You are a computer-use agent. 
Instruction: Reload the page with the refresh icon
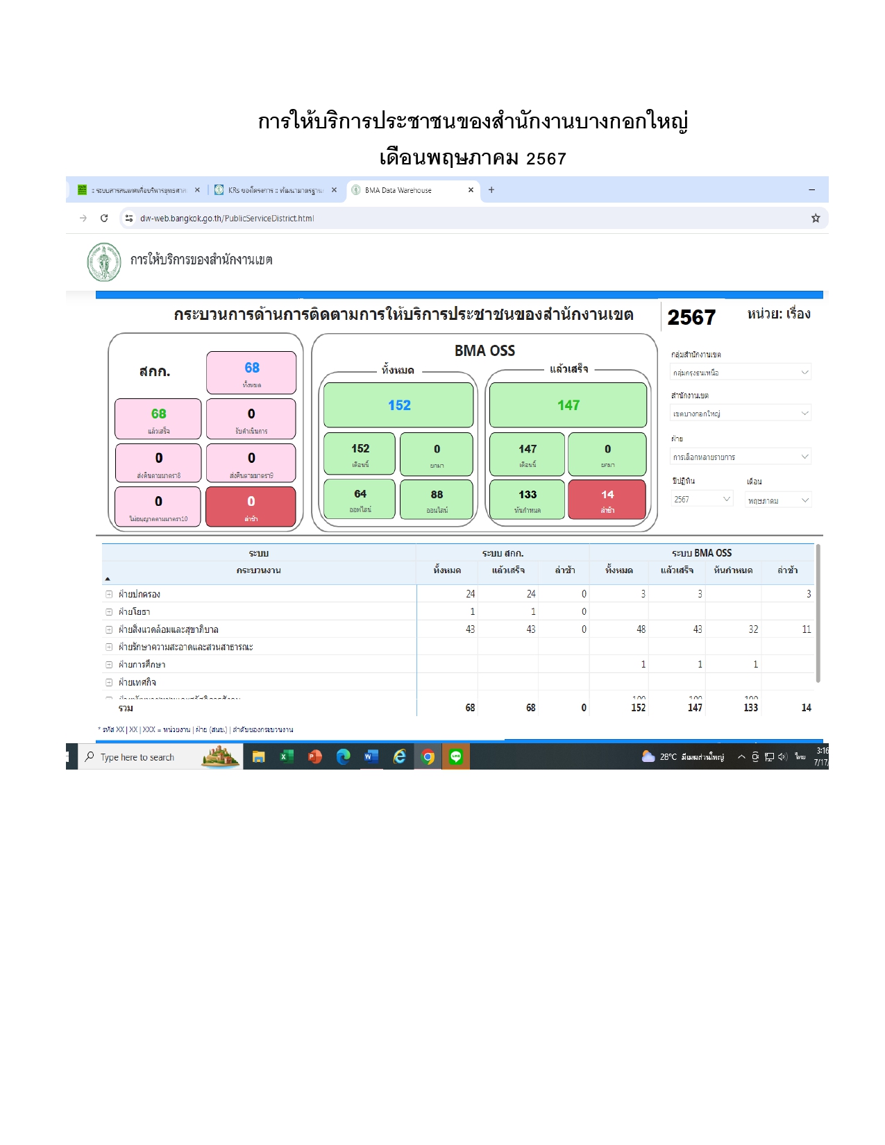click(104, 218)
